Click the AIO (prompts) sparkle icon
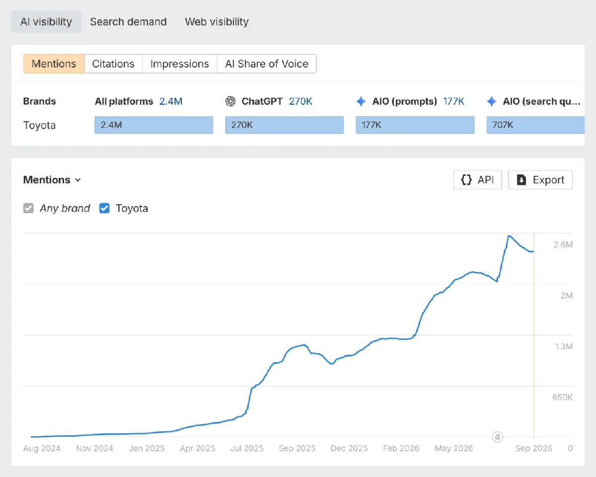596x477 pixels. [x=361, y=101]
